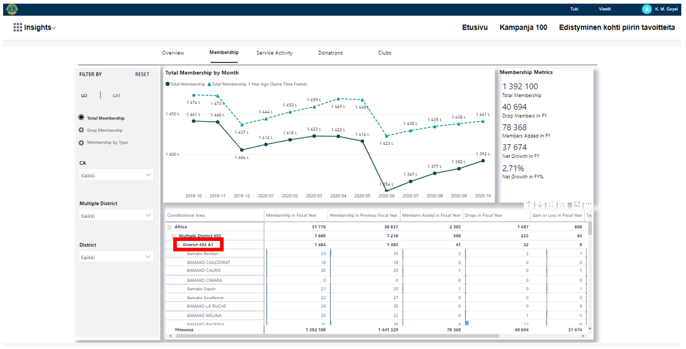
Task: Open the Kampanja 100 link
Action: tap(523, 28)
